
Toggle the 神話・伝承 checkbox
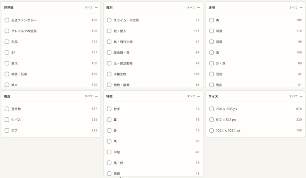pyautogui.click(x=7, y=74)
